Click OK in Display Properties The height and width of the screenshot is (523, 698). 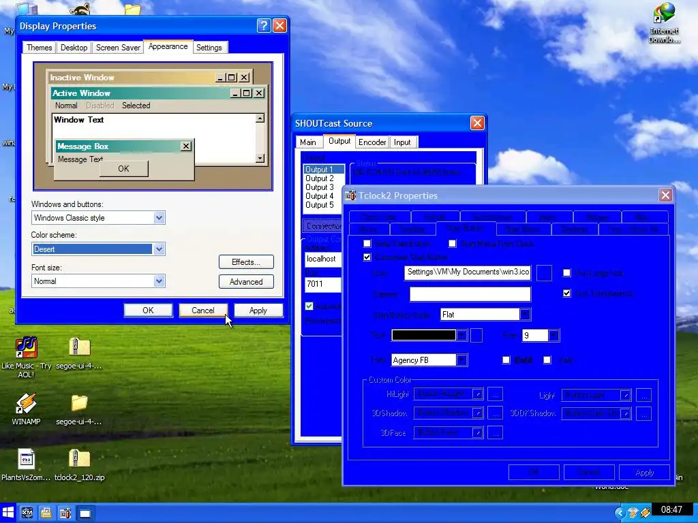148,311
